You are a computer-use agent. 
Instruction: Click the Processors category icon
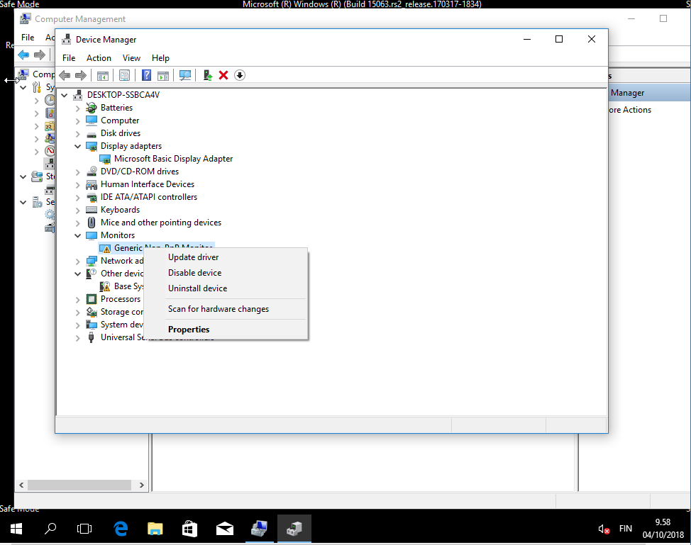pos(92,299)
